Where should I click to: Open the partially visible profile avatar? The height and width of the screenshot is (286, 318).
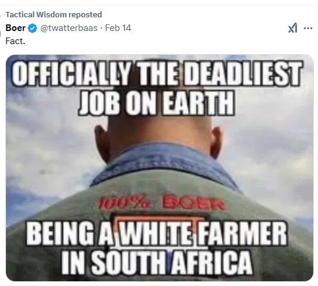[x=1, y=35]
